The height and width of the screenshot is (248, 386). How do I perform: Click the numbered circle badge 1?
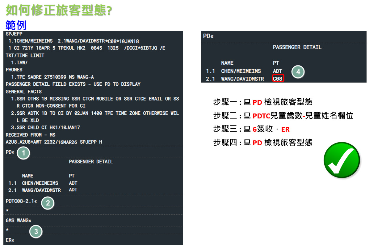[x=23, y=153]
